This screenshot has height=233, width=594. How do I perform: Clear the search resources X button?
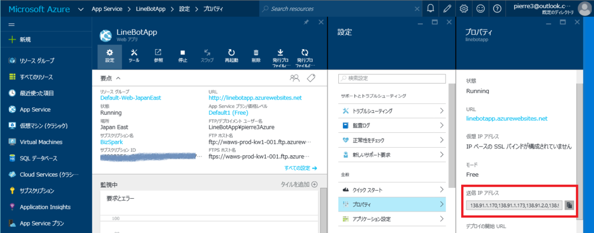coord(417,9)
